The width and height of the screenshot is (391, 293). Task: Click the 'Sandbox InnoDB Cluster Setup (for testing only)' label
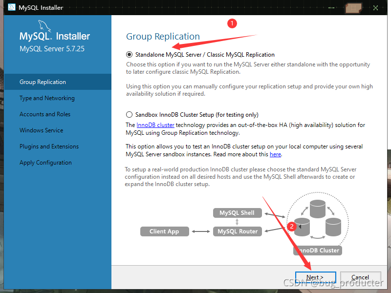click(197, 115)
